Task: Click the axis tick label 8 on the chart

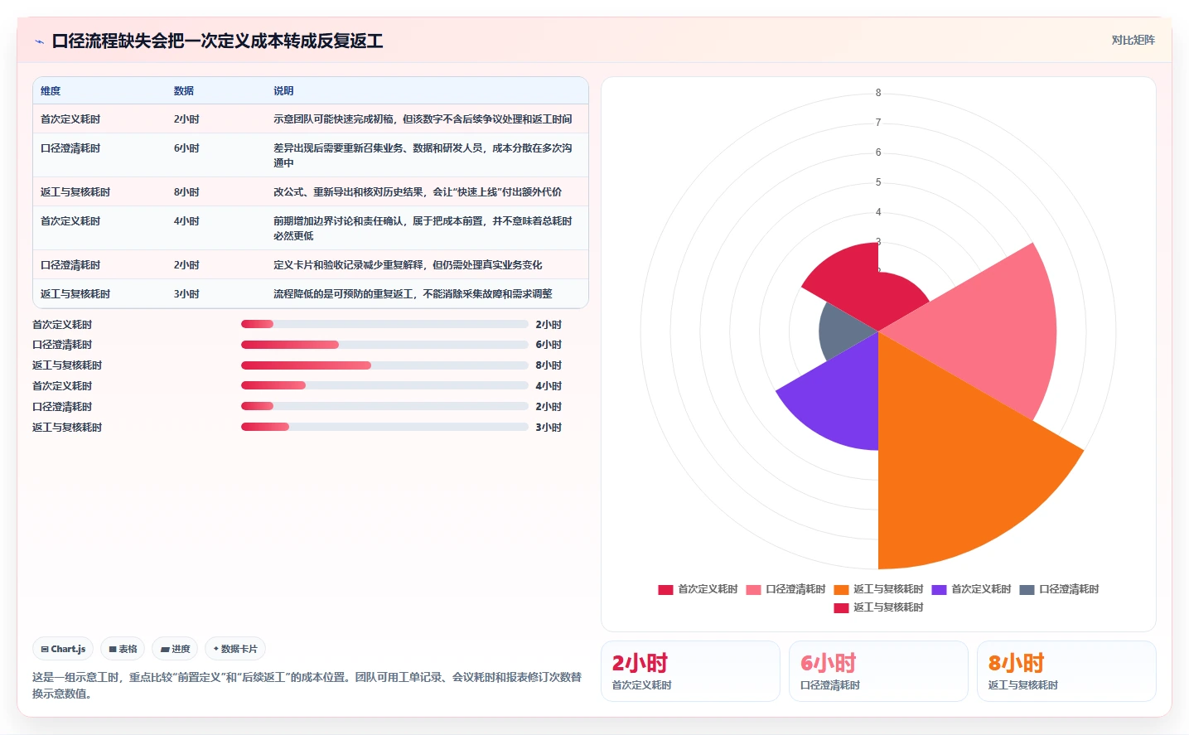Action: pyautogui.click(x=878, y=93)
